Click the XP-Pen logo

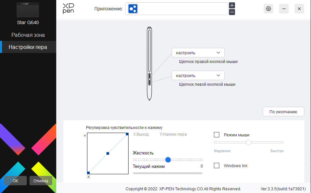click(68, 8)
